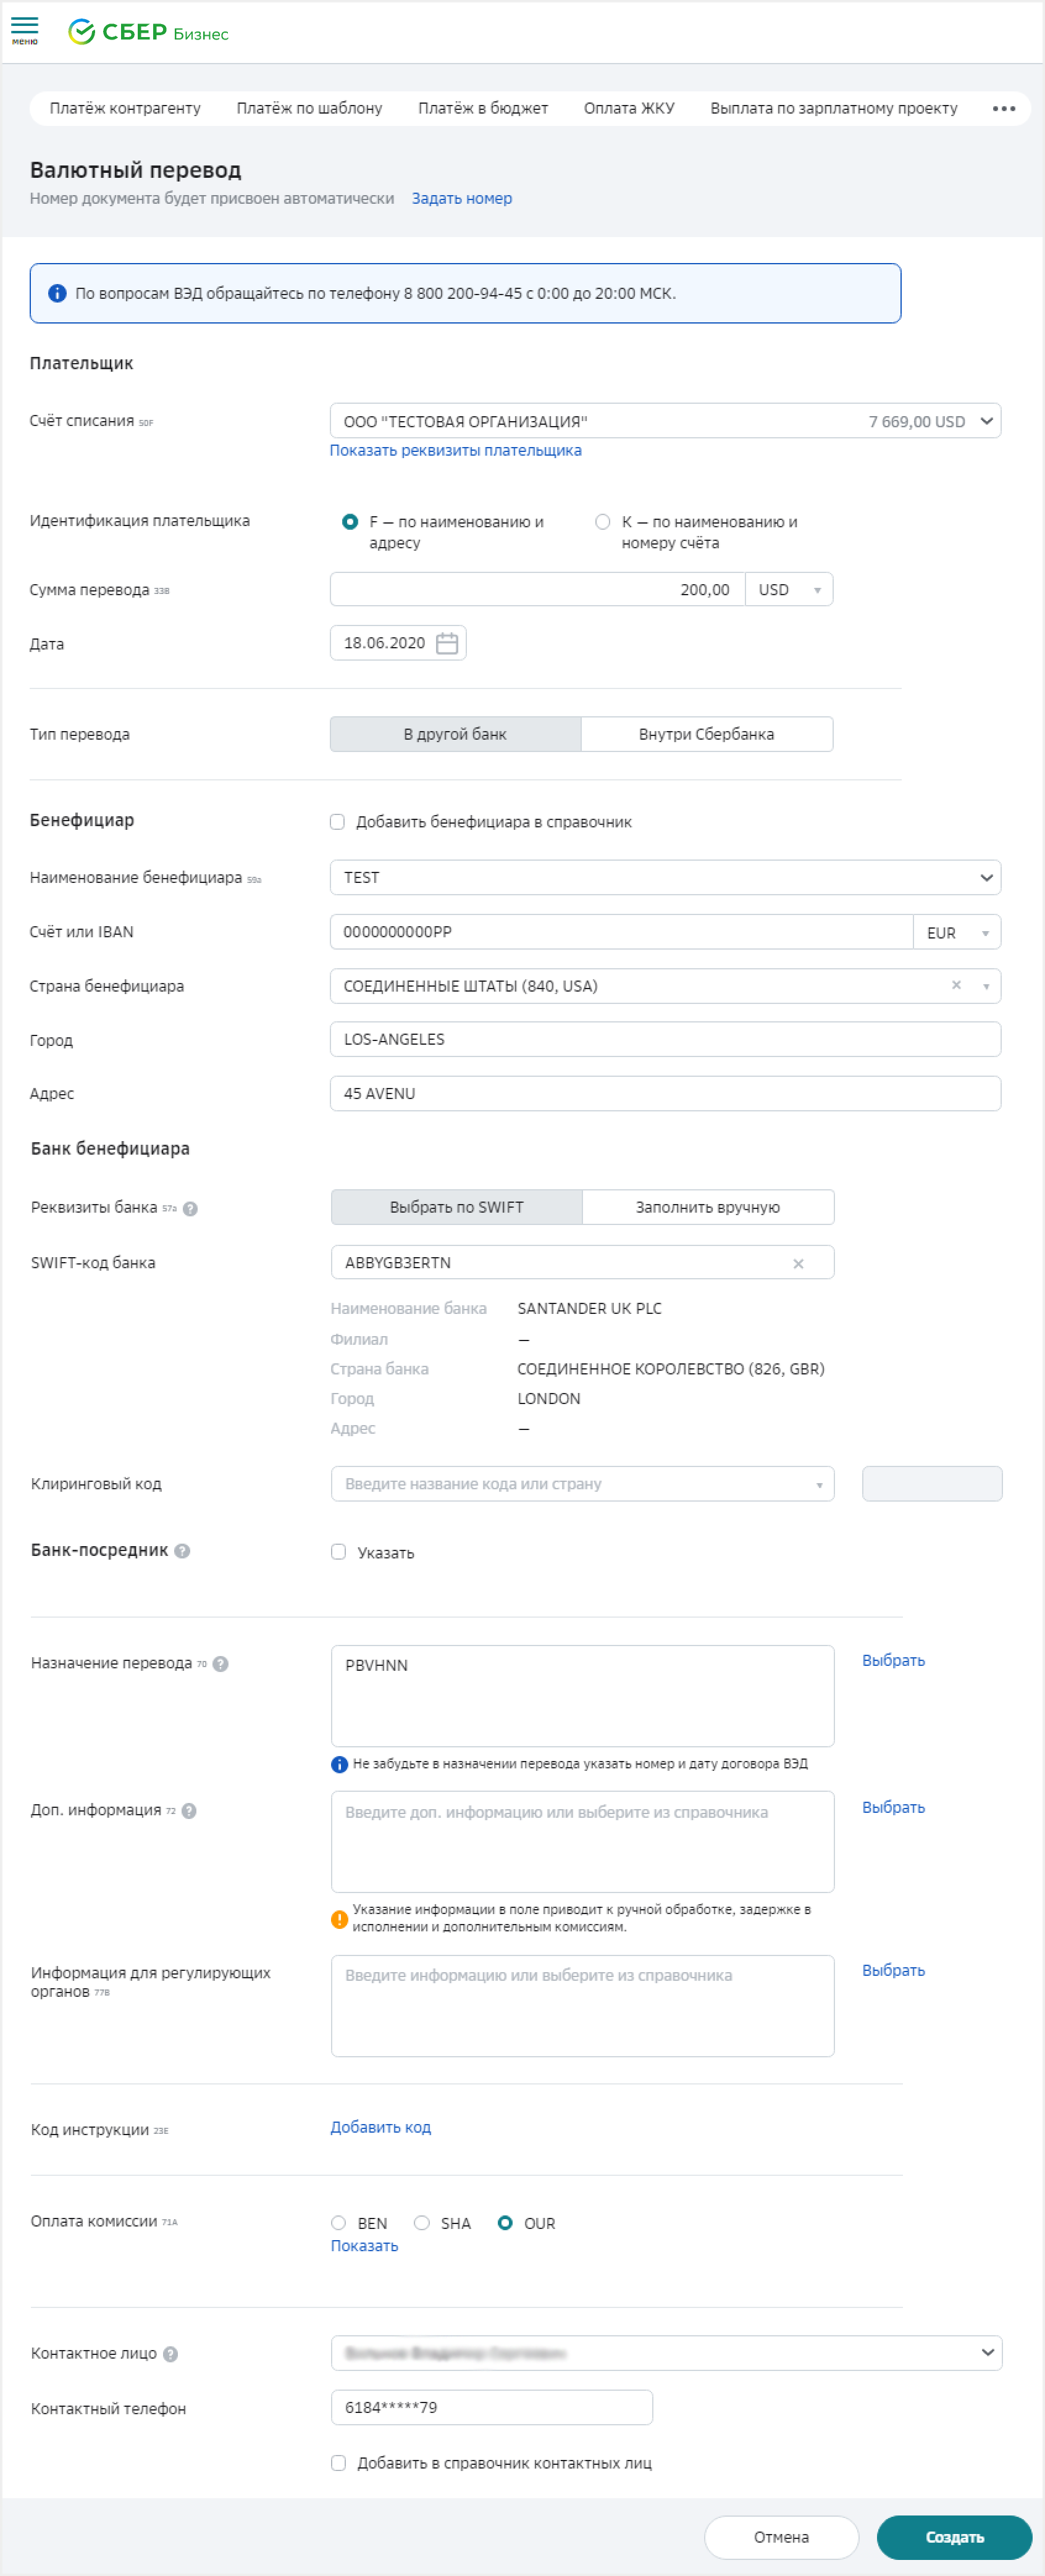This screenshot has width=1045, height=2576.
Task: Open Платёж в бюджет tab
Action: click(x=482, y=108)
